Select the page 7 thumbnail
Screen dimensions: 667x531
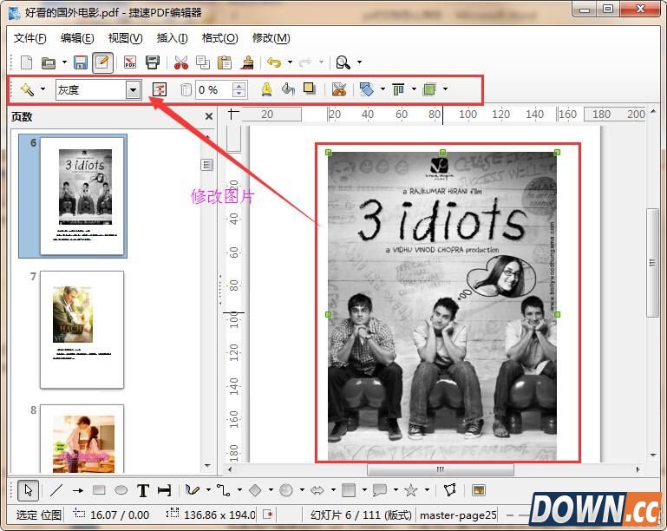pos(82,329)
